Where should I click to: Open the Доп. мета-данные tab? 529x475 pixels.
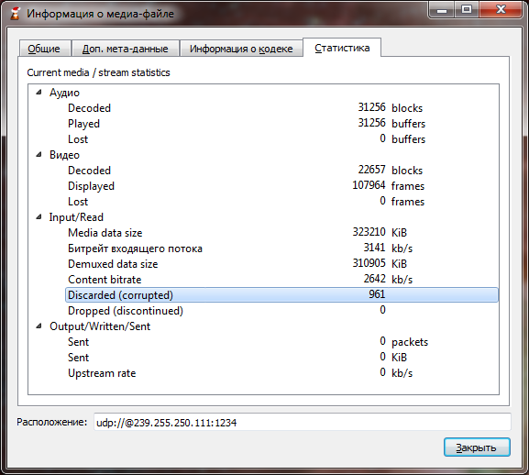(126, 49)
